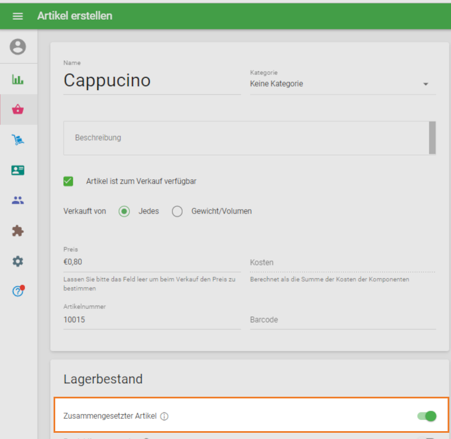Uncheck 'Artikel ist zum Verkauf verfügbar'
The height and width of the screenshot is (439, 451).
tap(68, 181)
